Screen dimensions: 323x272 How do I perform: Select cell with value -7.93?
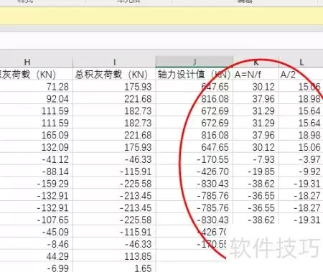point(256,159)
